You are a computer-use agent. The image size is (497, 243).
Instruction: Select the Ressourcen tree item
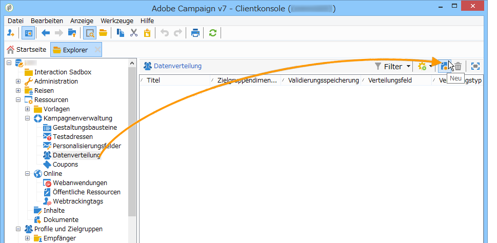(x=51, y=100)
